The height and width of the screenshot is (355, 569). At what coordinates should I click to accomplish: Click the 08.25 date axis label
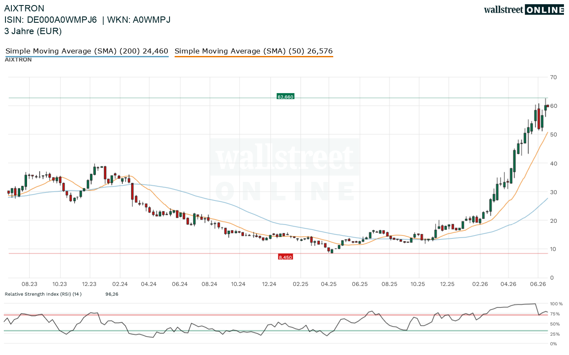[390, 284]
